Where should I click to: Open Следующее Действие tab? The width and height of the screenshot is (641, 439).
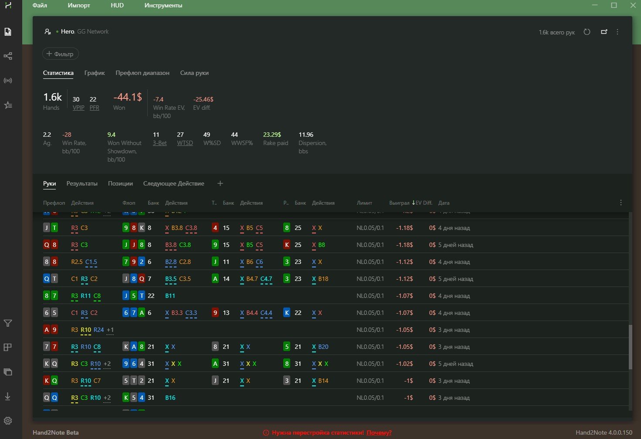173,183
